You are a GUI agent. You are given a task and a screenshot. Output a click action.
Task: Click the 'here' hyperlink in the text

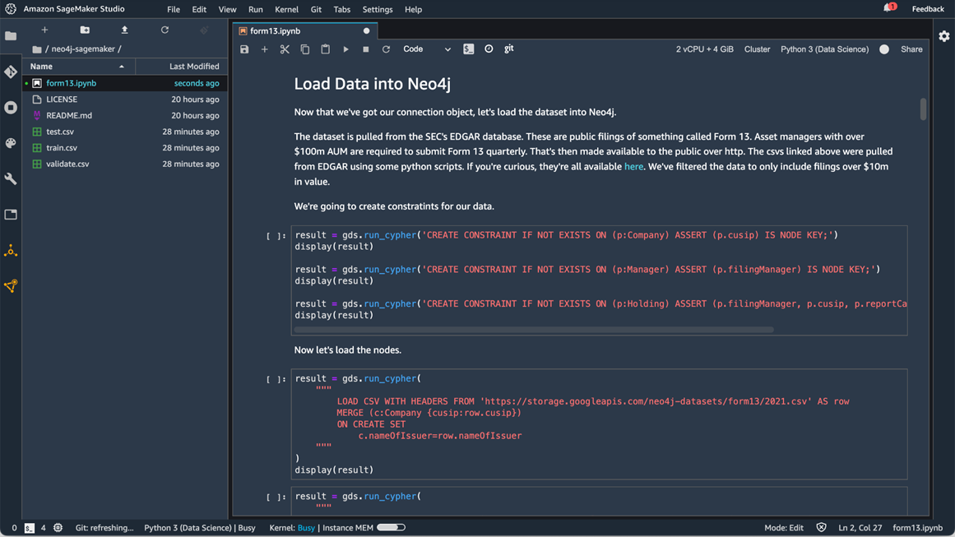click(633, 166)
